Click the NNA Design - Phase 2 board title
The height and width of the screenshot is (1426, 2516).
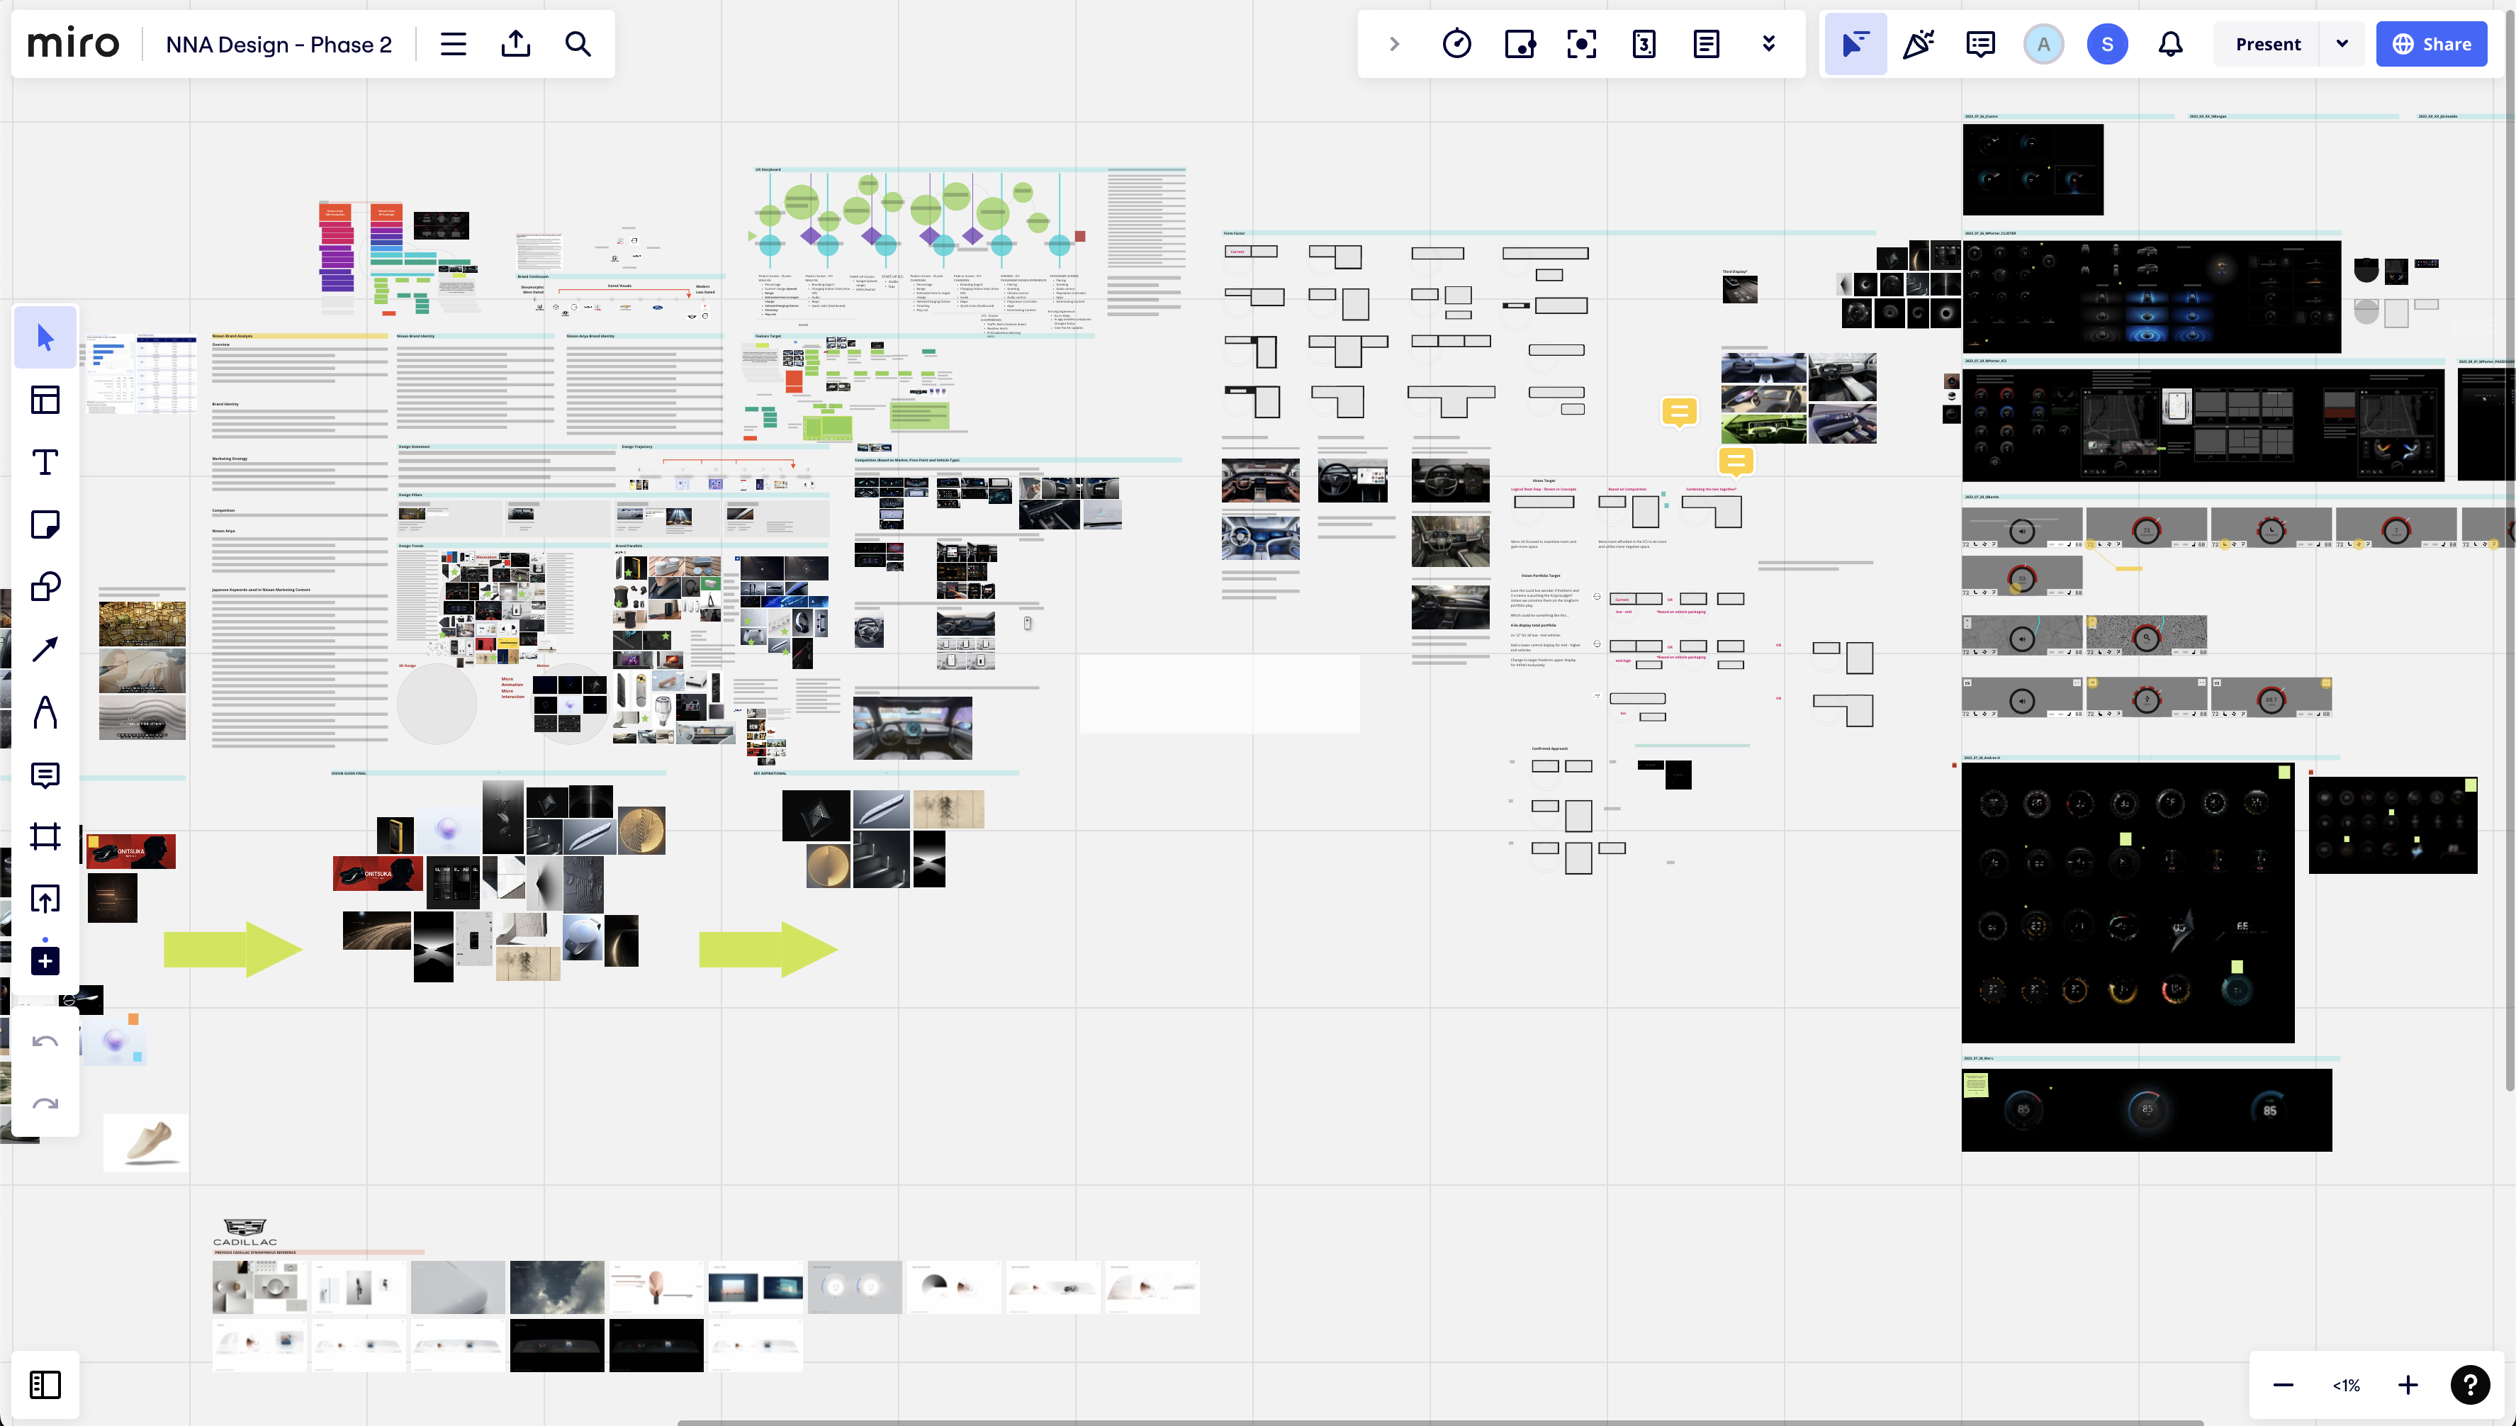tap(278, 44)
